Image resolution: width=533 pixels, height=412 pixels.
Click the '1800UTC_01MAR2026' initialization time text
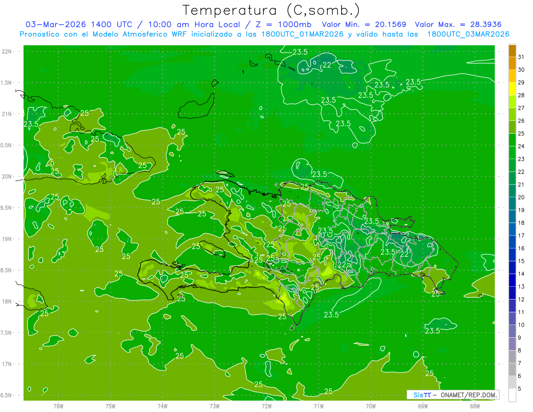[302, 34]
